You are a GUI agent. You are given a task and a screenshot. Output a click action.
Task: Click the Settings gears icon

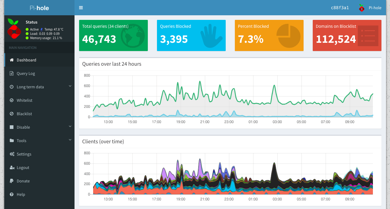coord(12,154)
